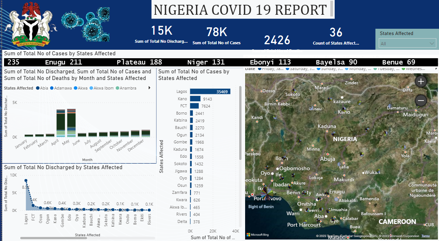Toggle Abia in States Affected legend

[42, 88]
